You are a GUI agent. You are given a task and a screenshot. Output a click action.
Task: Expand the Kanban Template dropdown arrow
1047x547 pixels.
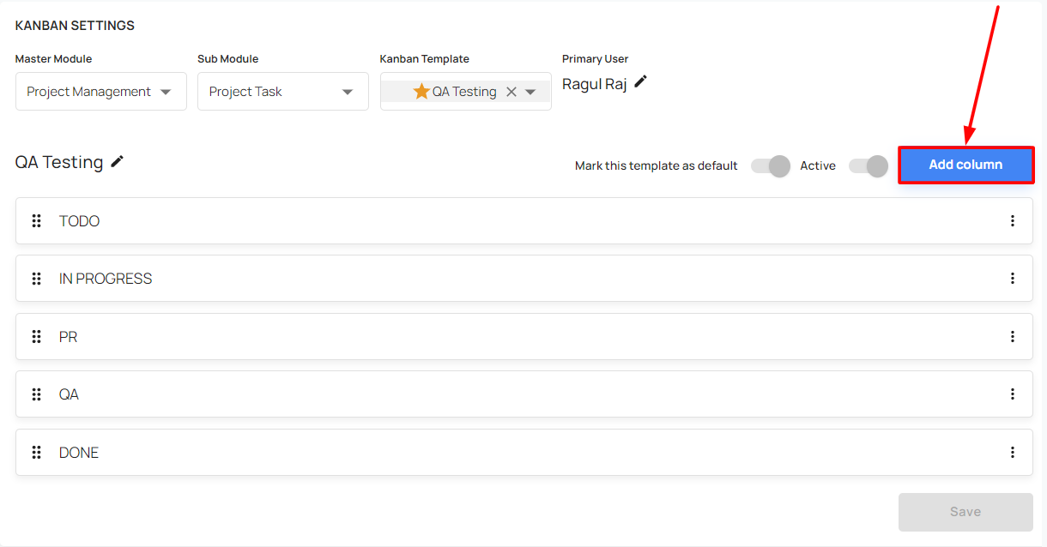(530, 92)
